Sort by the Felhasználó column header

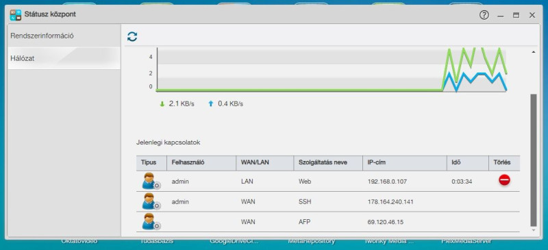click(201, 163)
